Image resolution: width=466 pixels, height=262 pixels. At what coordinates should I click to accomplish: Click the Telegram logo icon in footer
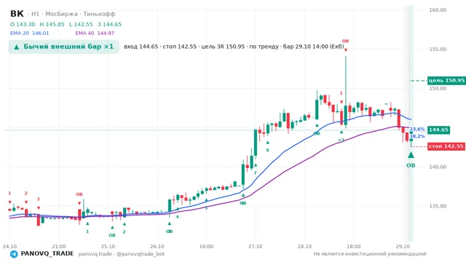point(14,254)
